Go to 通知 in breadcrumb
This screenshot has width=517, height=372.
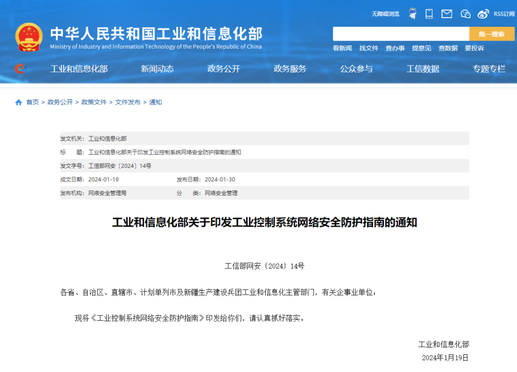[x=155, y=102]
